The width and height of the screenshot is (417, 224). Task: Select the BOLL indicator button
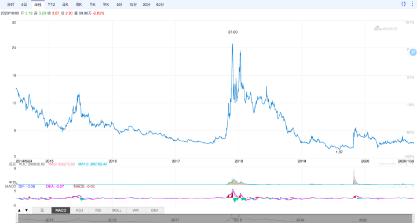[117, 210]
